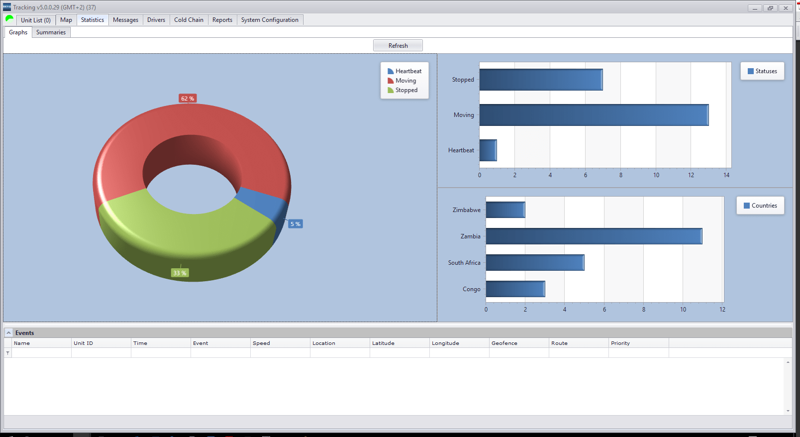Click the Zambia bar in Countries chart
The image size is (800, 437).
pyautogui.click(x=594, y=236)
